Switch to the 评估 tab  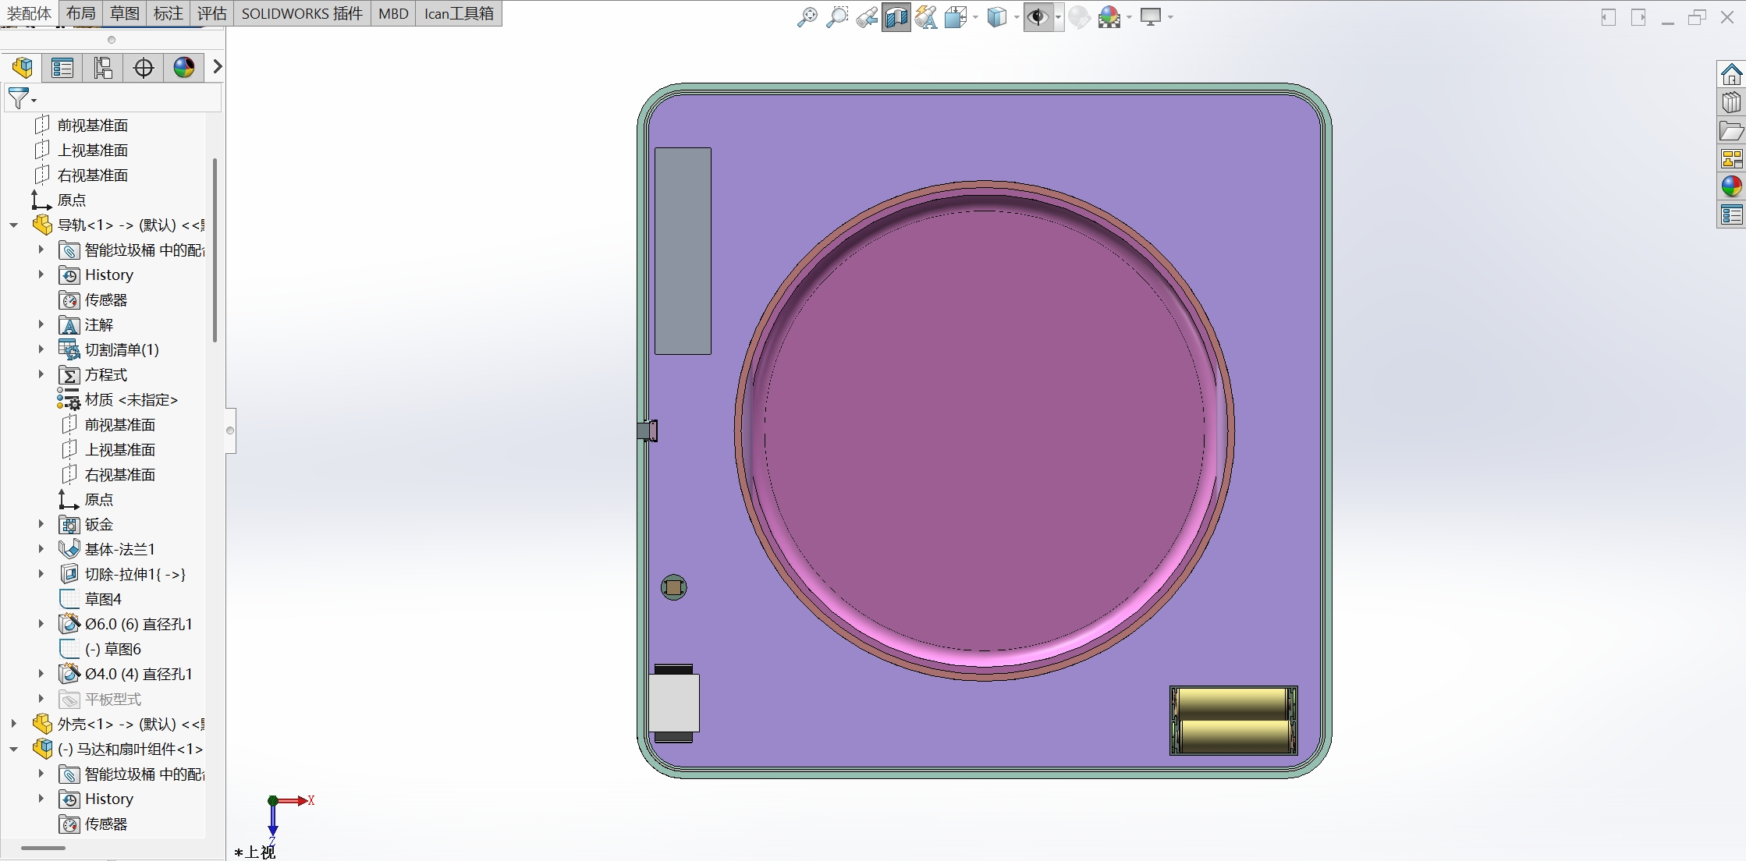point(211,13)
